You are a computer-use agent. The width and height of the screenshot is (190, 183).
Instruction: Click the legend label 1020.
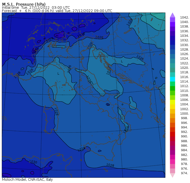tap(184, 68)
